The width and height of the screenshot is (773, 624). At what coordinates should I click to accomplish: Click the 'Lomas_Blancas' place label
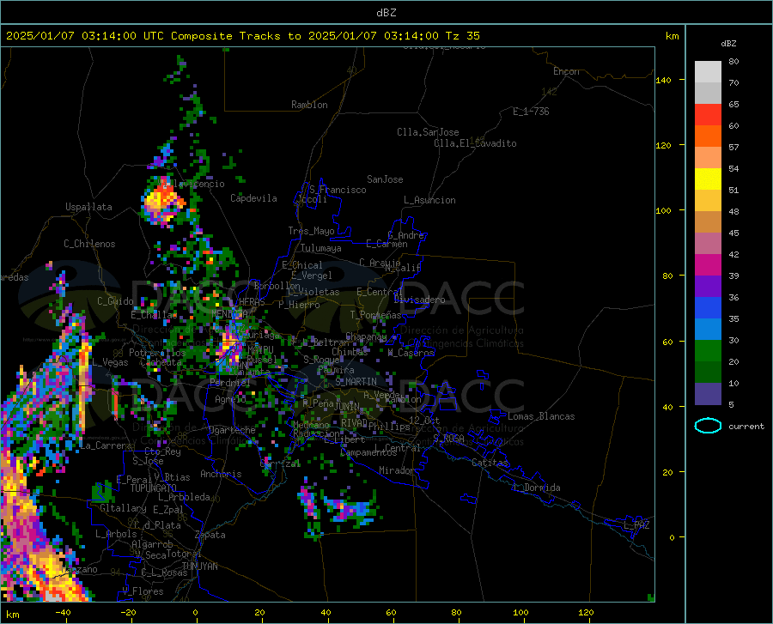pyautogui.click(x=541, y=416)
